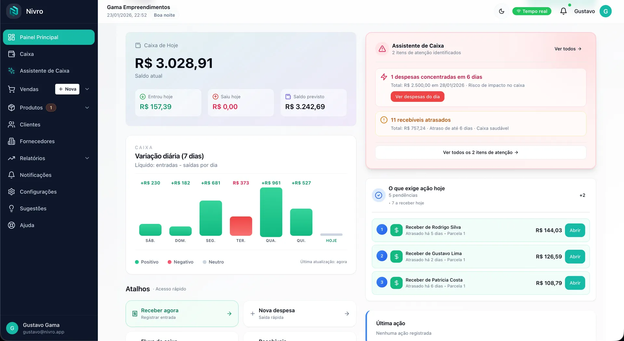624x341 pixels.
Task: Expand the Vendas submenu chevron
Action: click(x=87, y=89)
